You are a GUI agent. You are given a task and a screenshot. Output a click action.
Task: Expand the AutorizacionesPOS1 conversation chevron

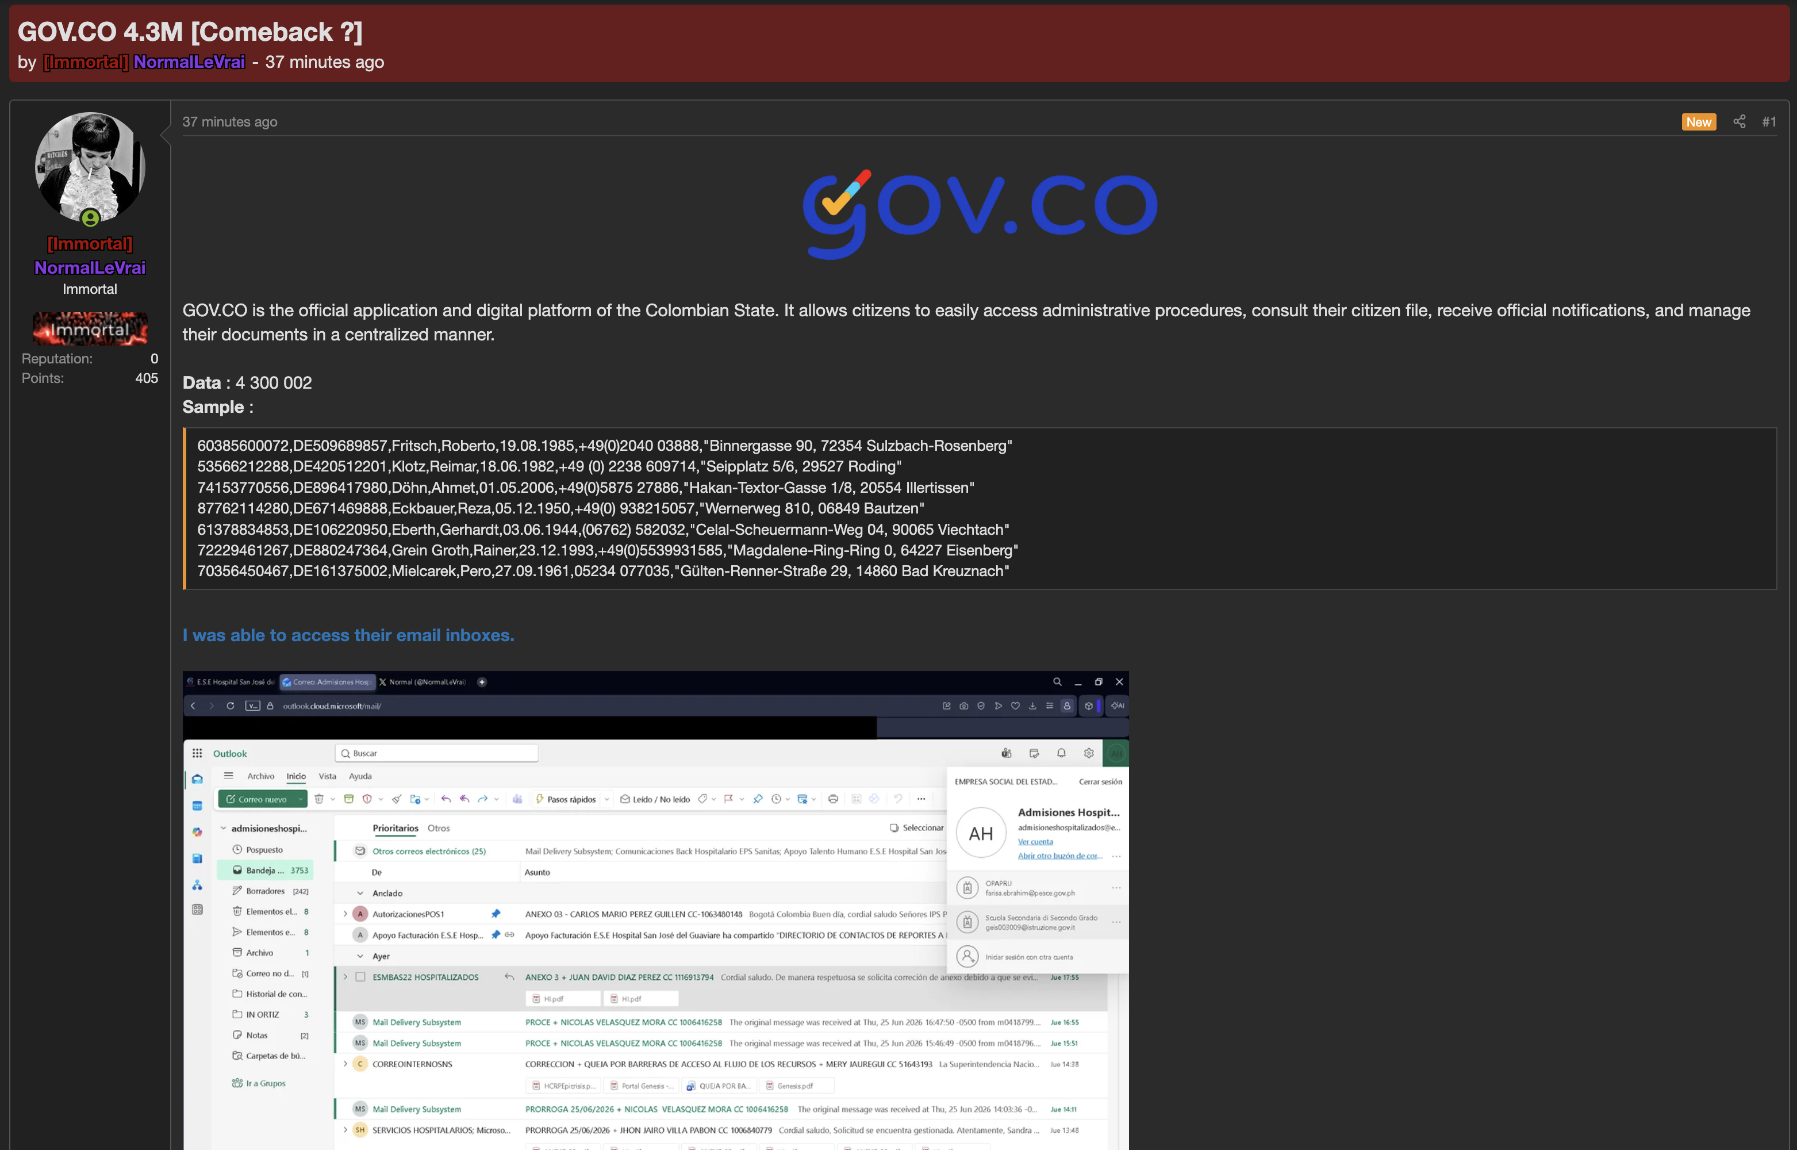345,914
